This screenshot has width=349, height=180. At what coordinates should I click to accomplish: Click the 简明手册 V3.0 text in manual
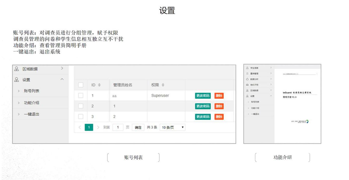coord(289,97)
